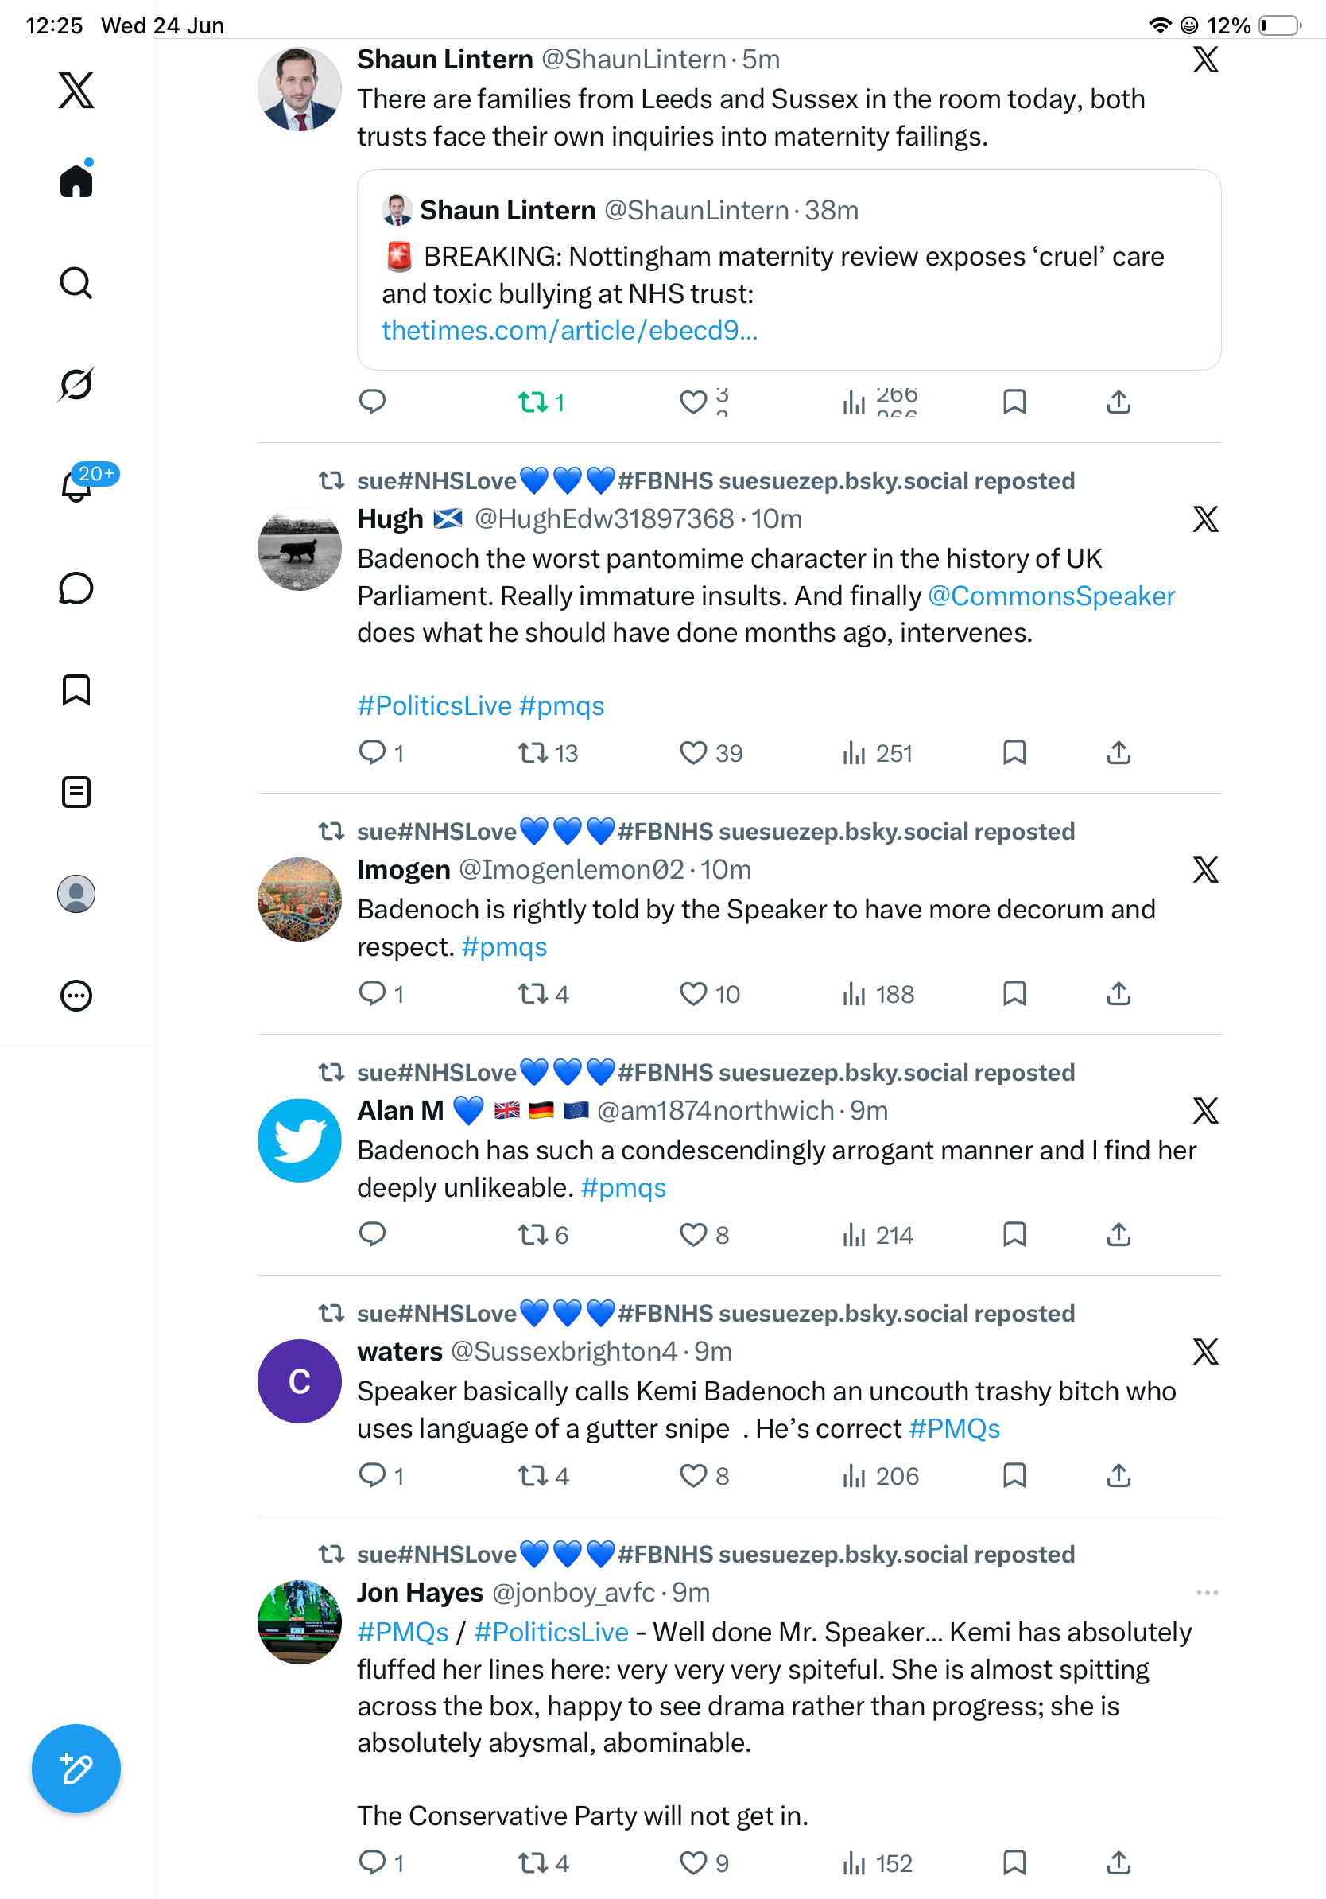Open thetimes.com article link
Image resolution: width=1326 pixels, height=1899 pixels.
click(568, 331)
